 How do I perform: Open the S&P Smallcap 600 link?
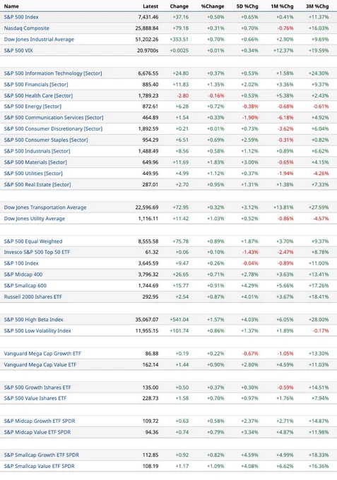(25, 286)
